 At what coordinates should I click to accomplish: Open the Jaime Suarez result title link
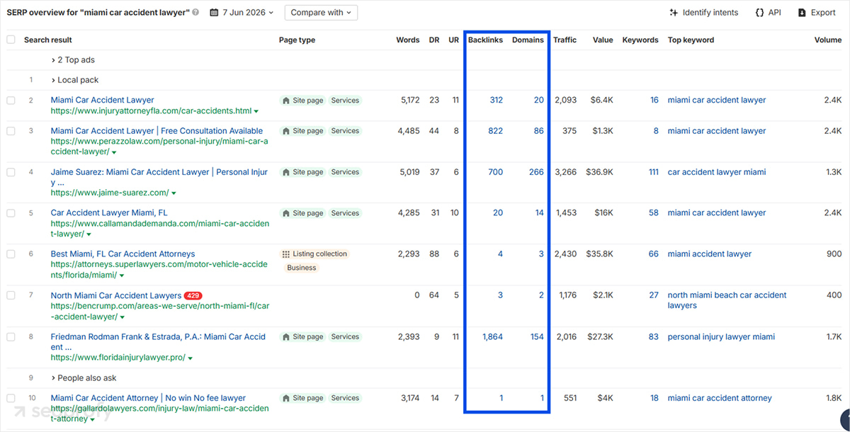[159, 177]
